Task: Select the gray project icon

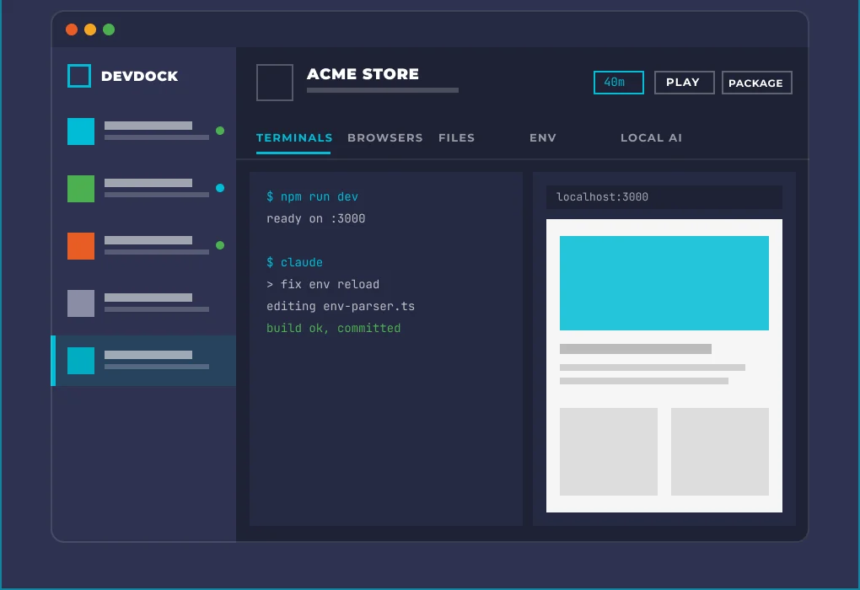Action: click(81, 303)
